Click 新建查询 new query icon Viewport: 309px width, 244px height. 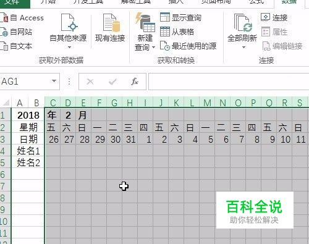145,22
